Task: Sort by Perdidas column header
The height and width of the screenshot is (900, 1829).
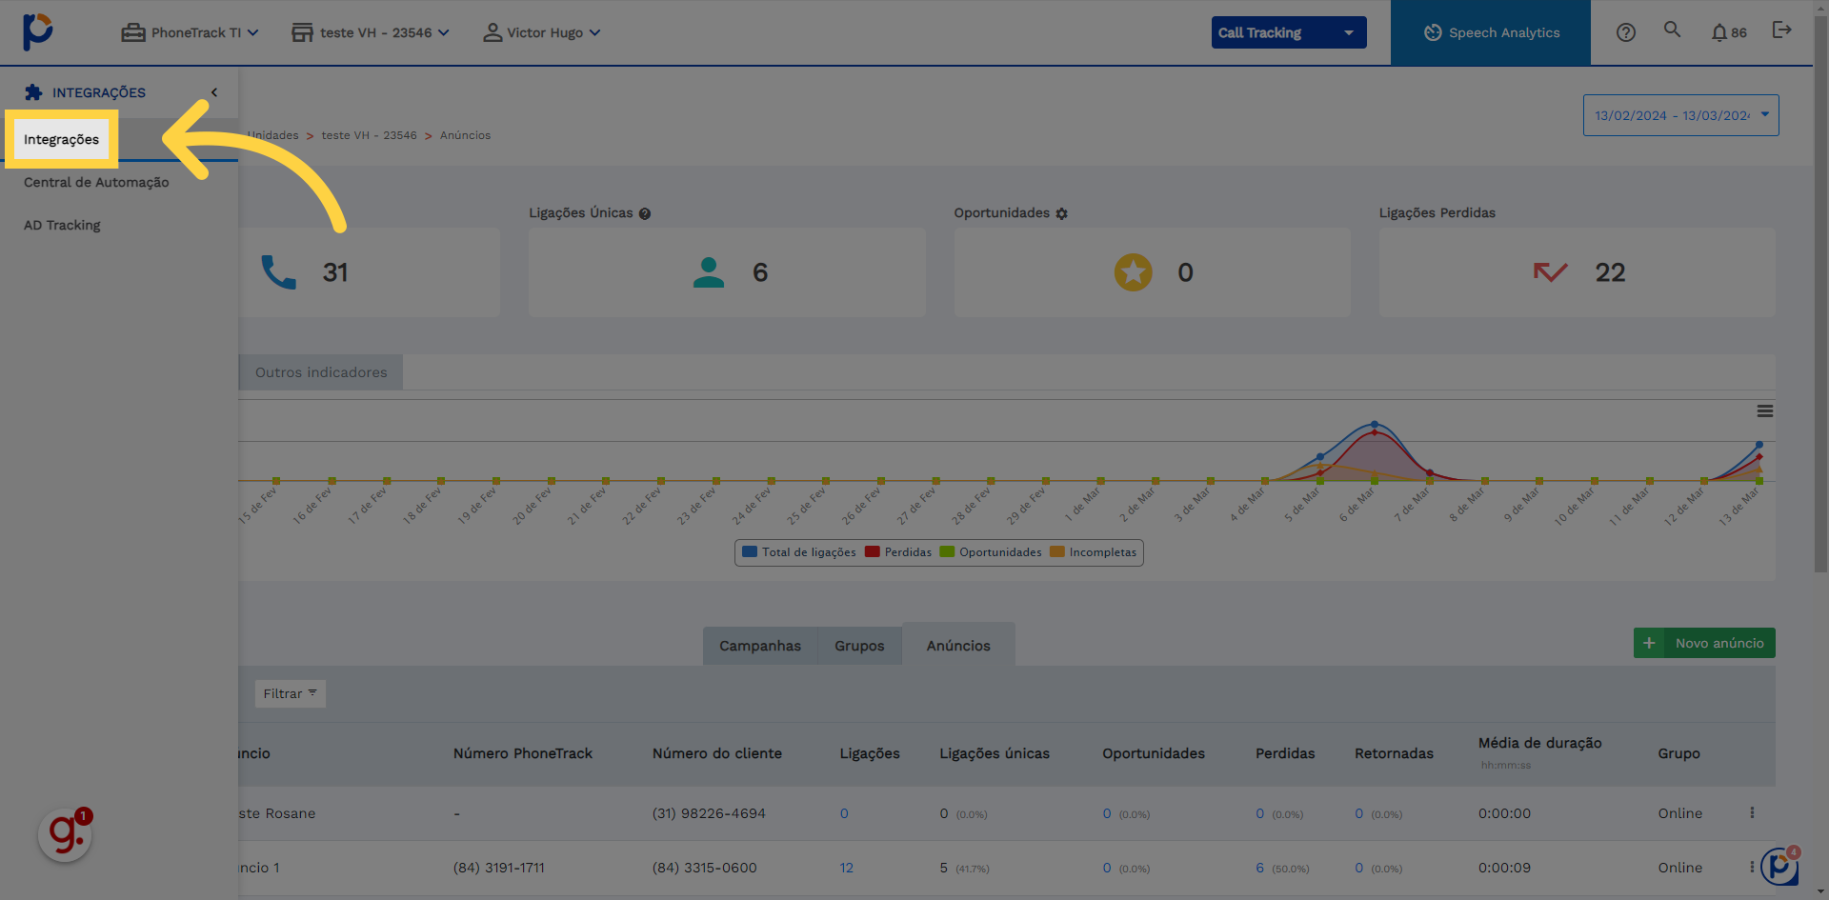Action: 1285,753
